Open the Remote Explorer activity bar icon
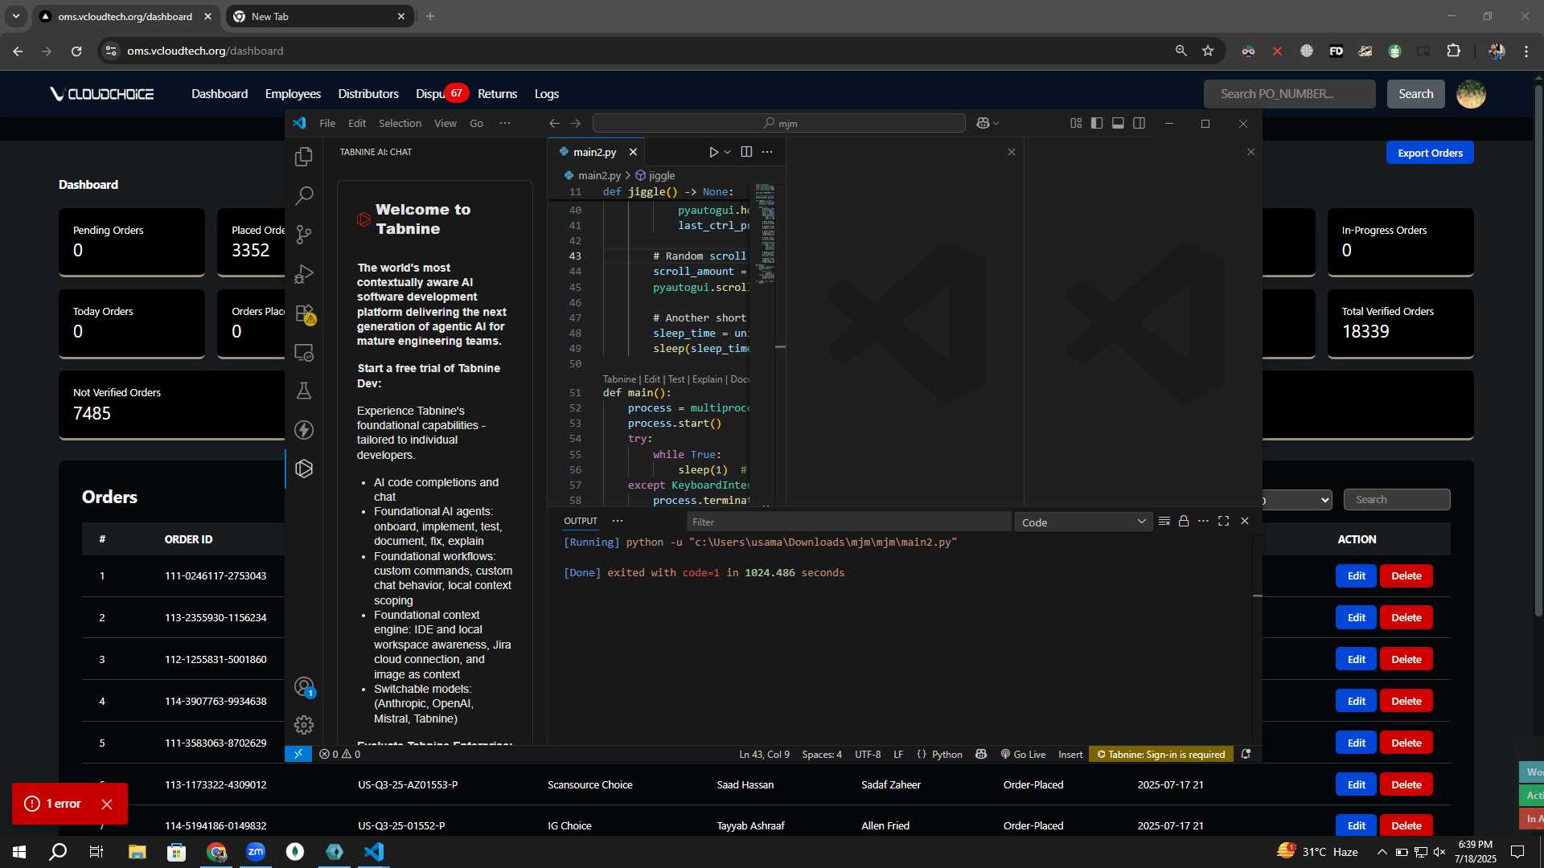Viewport: 1544px width, 868px height. tap(304, 352)
